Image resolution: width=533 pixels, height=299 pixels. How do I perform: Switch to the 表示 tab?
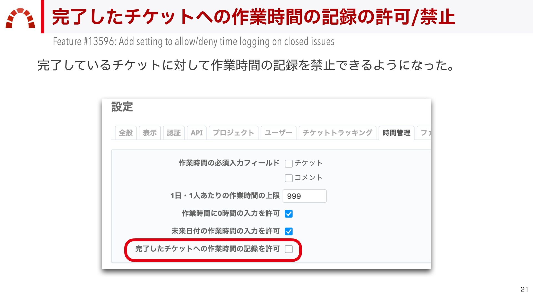pos(150,133)
